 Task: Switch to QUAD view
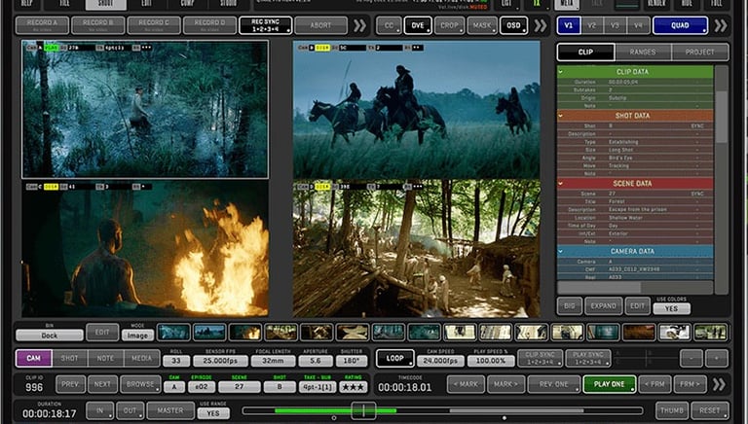pyautogui.click(x=680, y=25)
